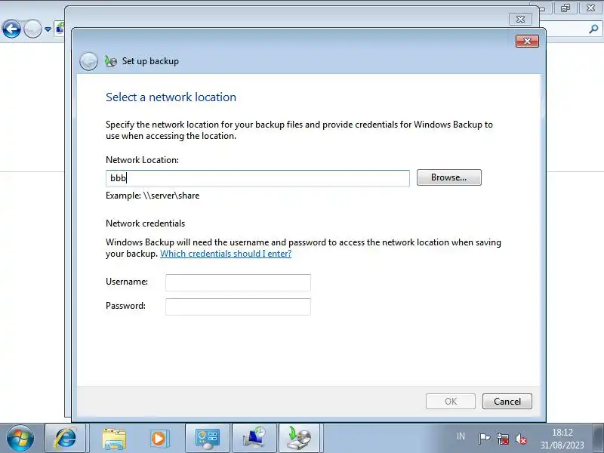This screenshot has width=604, height=453.
Task: Close the middle window behind the dialog
Action: (x=520, y=19)
